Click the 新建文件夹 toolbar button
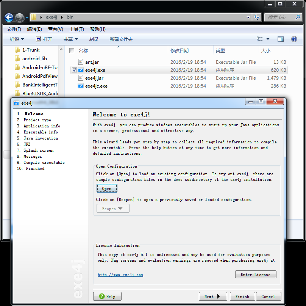The width and height of the screenshot is (306, 306). 121,39
